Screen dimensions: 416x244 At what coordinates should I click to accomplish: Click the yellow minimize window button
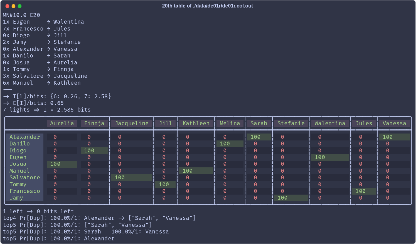(13, 6)
